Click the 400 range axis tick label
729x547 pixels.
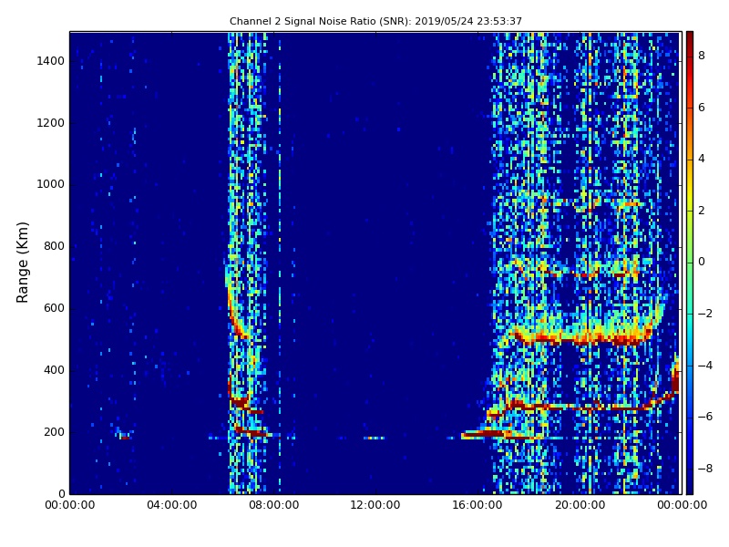[x=54, y=370]
